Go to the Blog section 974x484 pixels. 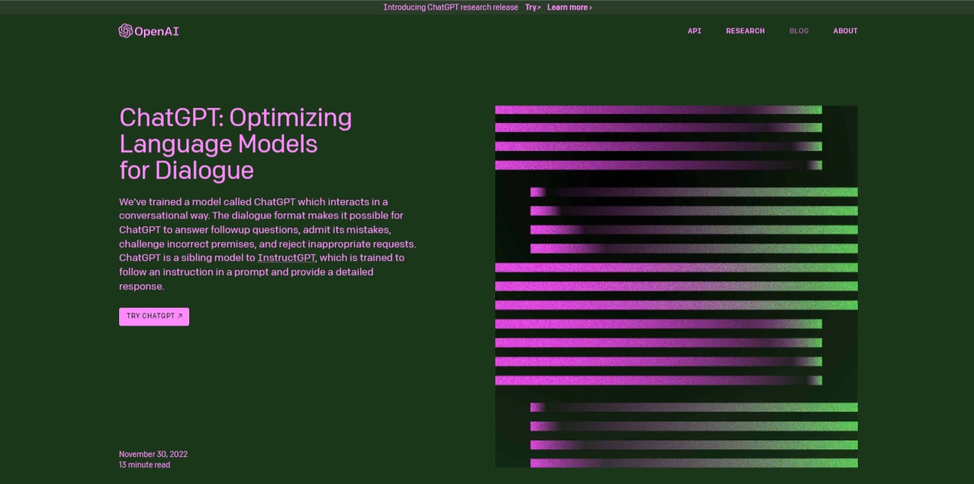point(798,31)
